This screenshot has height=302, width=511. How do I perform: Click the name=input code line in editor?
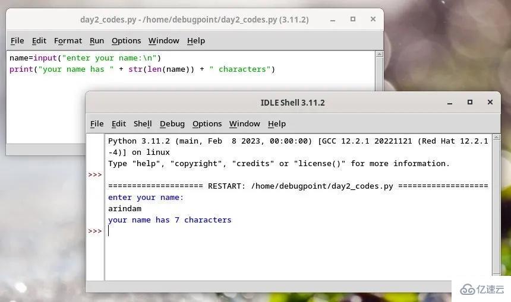86,58
